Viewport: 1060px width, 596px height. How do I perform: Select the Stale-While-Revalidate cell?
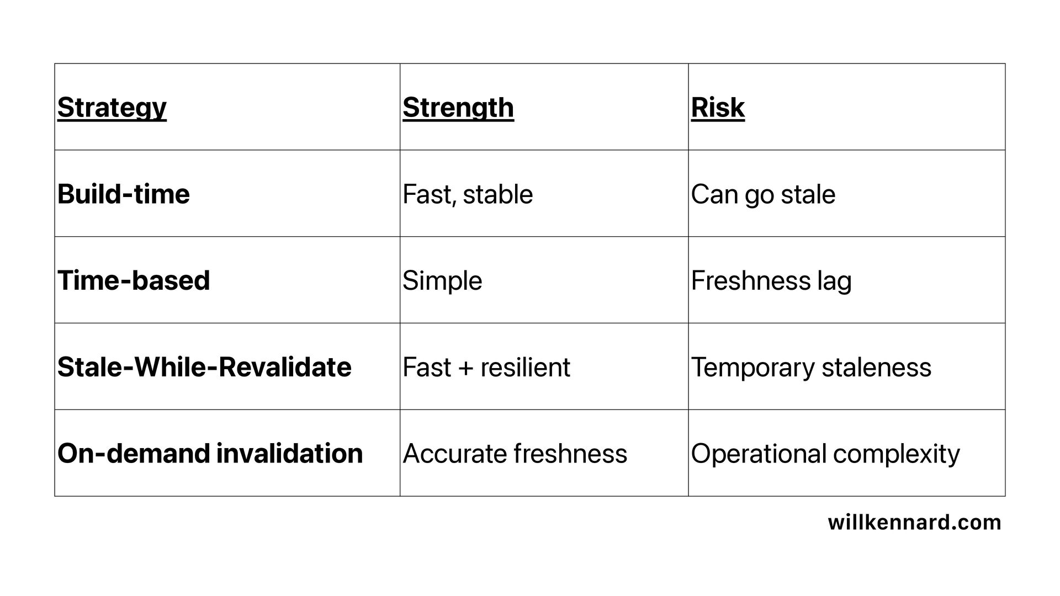[227, 367]
